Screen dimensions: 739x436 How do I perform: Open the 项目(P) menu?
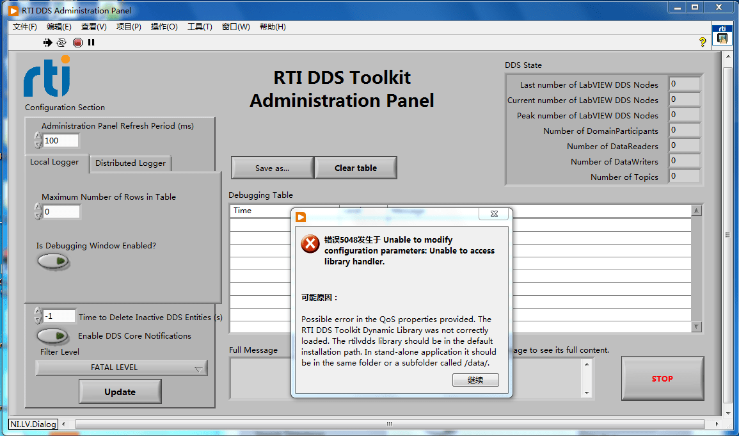[129, 27]
